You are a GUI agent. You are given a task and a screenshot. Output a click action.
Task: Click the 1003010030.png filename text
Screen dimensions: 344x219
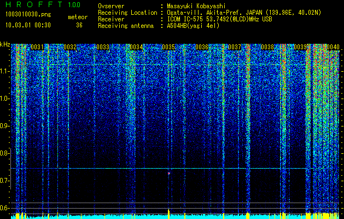tap(28, 15)
